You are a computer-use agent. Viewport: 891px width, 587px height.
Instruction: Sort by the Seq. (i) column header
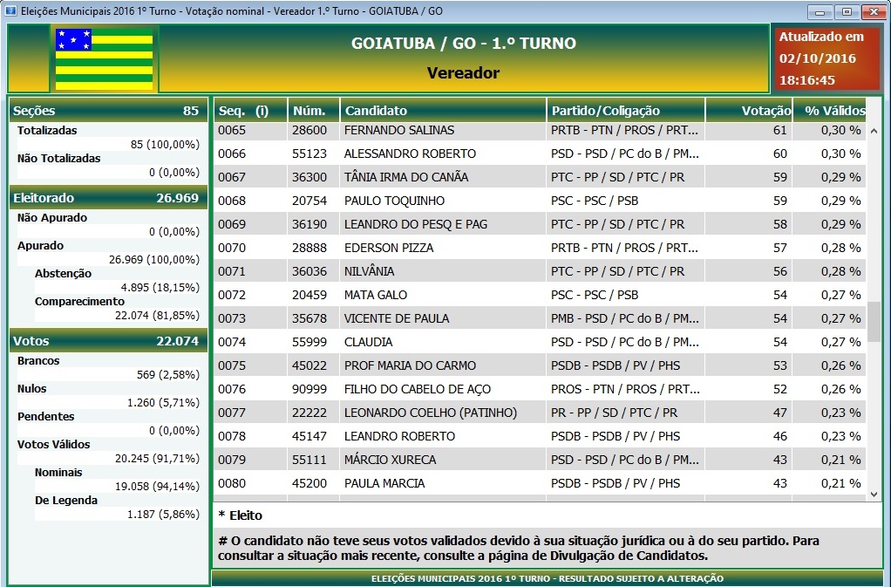(250, 110)
